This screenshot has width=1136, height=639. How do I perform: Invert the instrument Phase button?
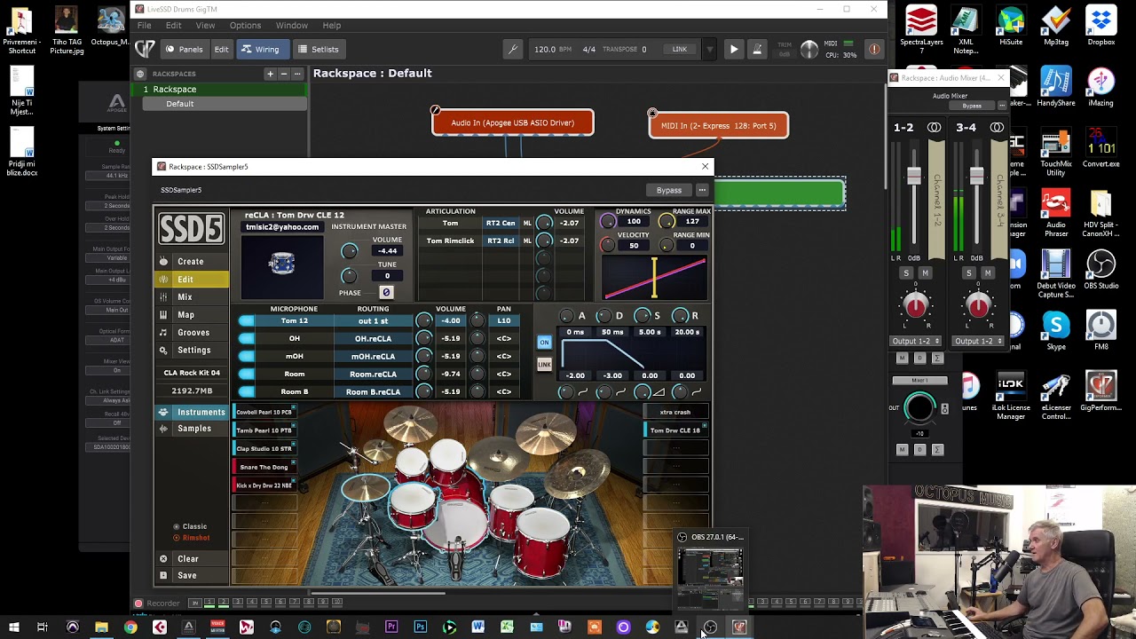point(386,292)
